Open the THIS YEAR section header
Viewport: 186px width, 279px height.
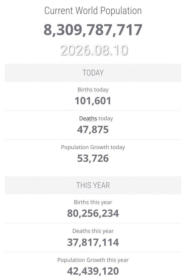(93, 185)
